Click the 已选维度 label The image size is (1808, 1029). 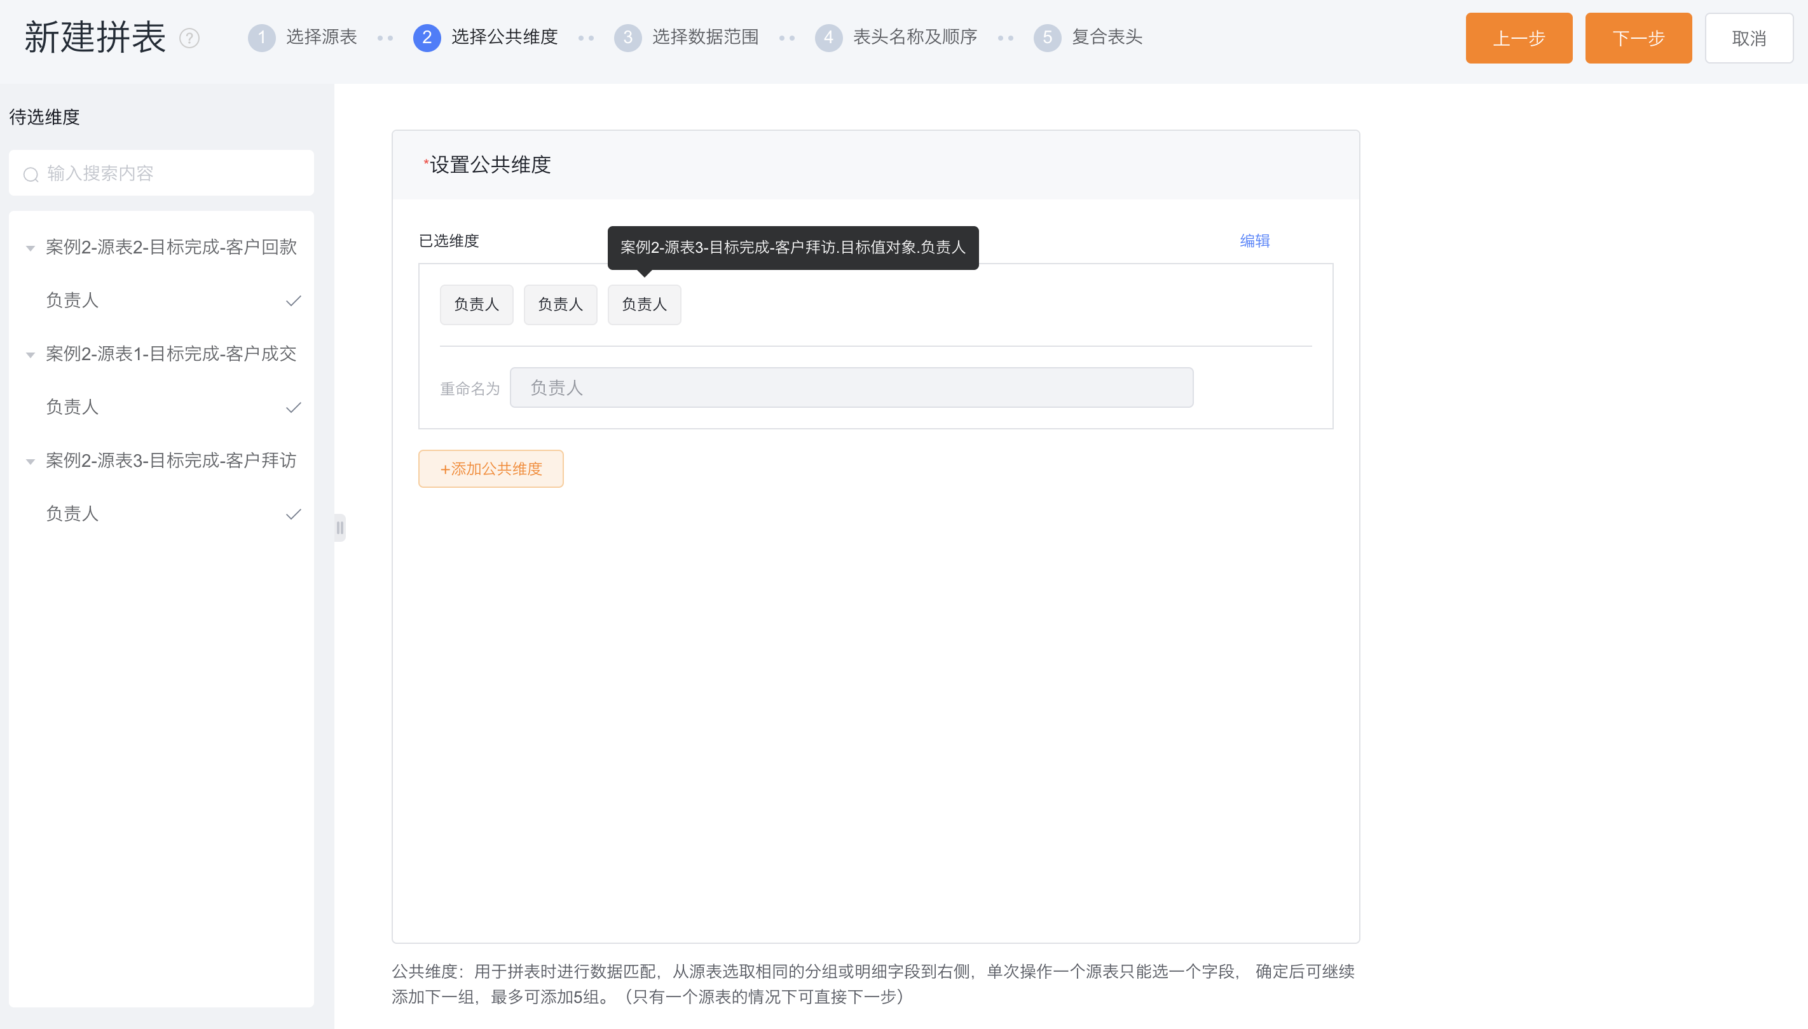(x=448, y=241)
